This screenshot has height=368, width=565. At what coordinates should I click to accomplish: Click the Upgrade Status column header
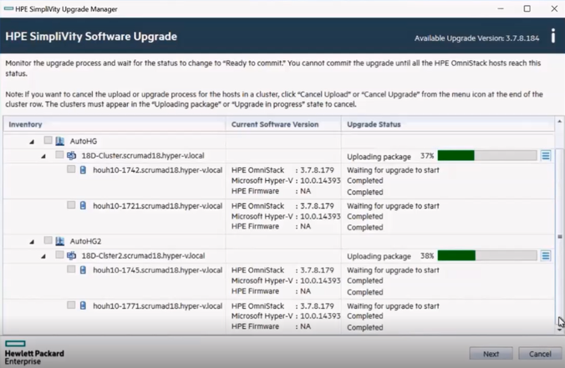(x=448, y=124)
